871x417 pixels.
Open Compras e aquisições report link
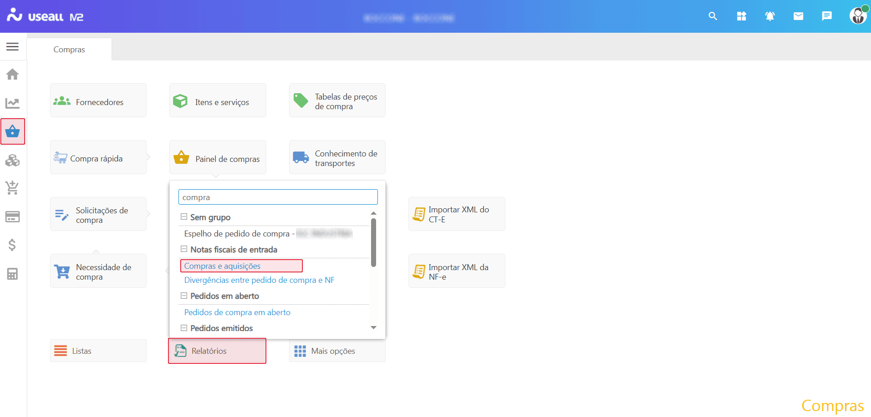coord(222,266)
